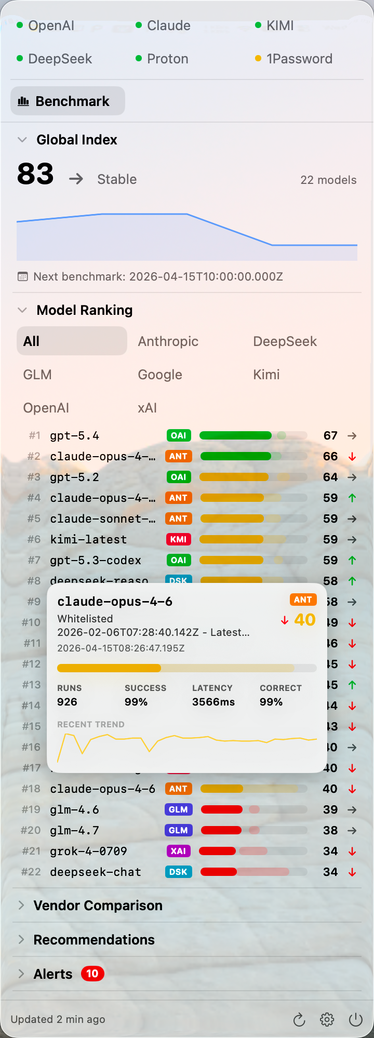
Task: Click the ANT badge on the claude-opus-4-6 card
Action: (303, 600)
